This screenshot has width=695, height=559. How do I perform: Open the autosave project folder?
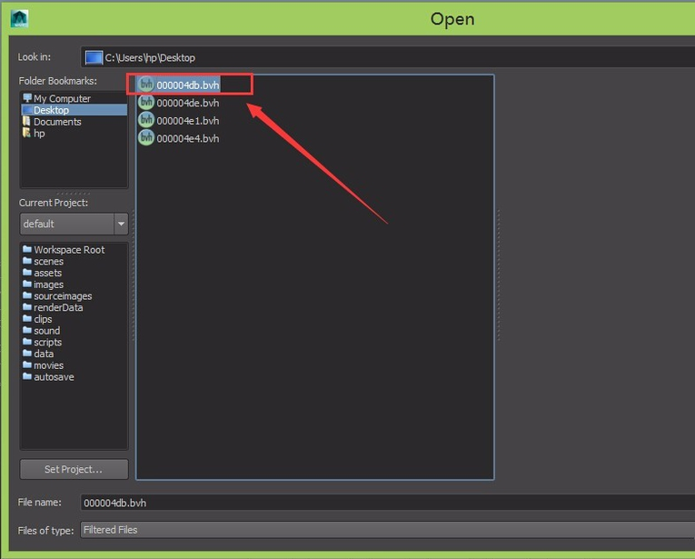[x=54, y=377]
